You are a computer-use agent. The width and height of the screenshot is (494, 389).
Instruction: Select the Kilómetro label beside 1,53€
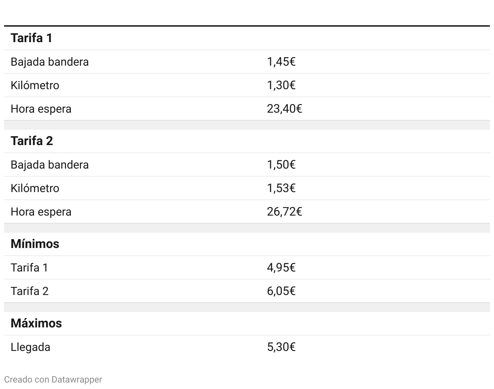tap(35, 188)
